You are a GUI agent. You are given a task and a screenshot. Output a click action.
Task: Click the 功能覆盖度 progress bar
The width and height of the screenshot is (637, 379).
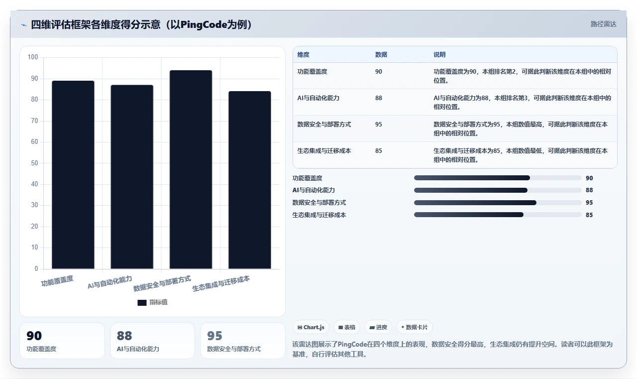pyautogui.click(x=498, y=178)
